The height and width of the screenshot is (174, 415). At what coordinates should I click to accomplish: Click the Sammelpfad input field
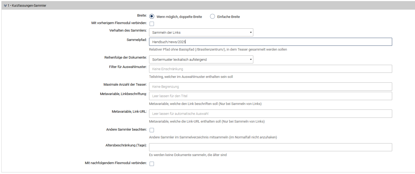click(270, 42)
